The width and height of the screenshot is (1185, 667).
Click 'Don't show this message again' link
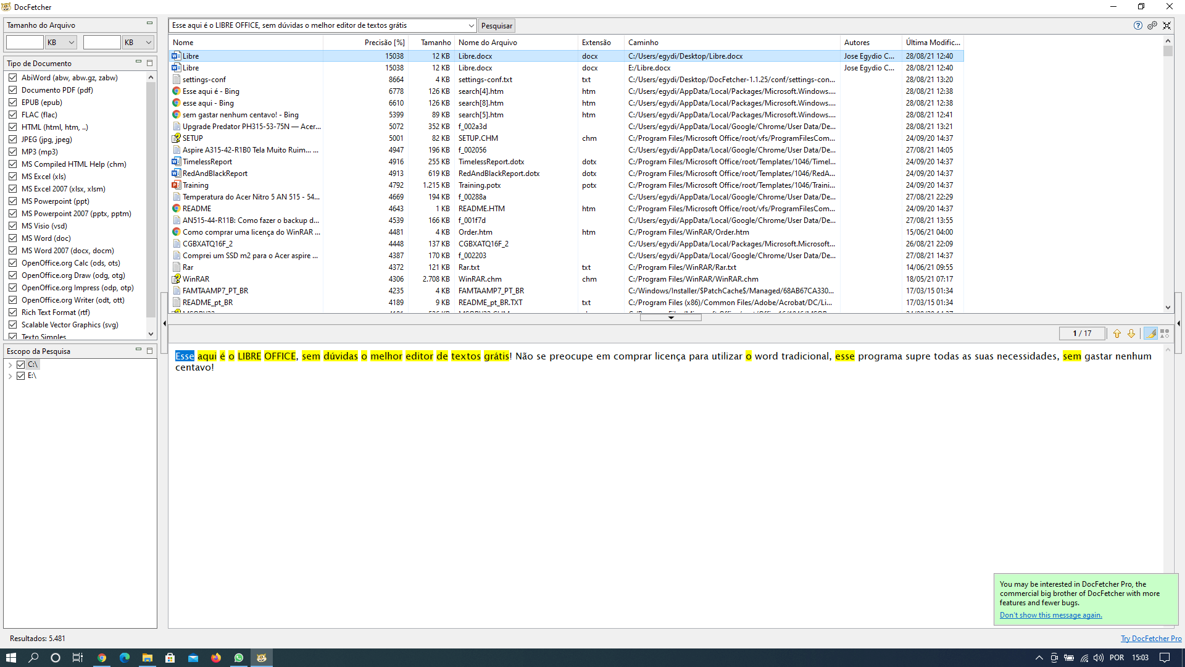pos(1050,615)
